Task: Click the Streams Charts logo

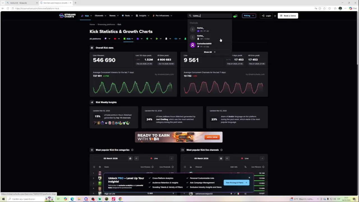Action: point(67,16)
